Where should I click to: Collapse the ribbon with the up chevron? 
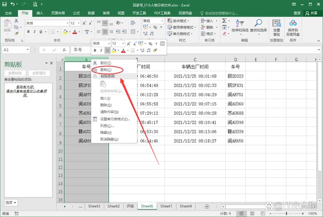click(318, 41)
